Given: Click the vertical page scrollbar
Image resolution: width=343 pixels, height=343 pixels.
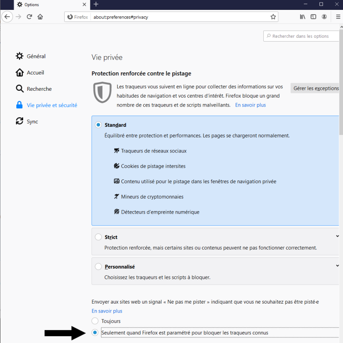Looking at the screenshot, I should tap(341, 82).
